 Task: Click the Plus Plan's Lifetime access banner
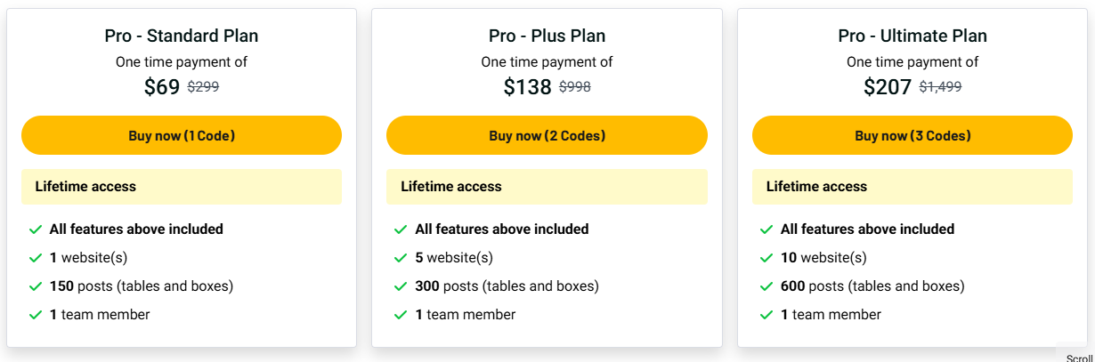click(x=547, y=187)
